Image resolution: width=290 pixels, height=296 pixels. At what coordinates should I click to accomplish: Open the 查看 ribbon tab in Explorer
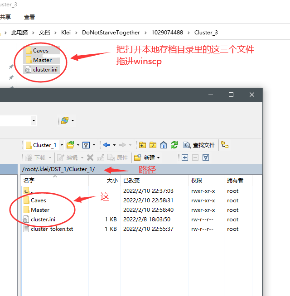point(29,17)
